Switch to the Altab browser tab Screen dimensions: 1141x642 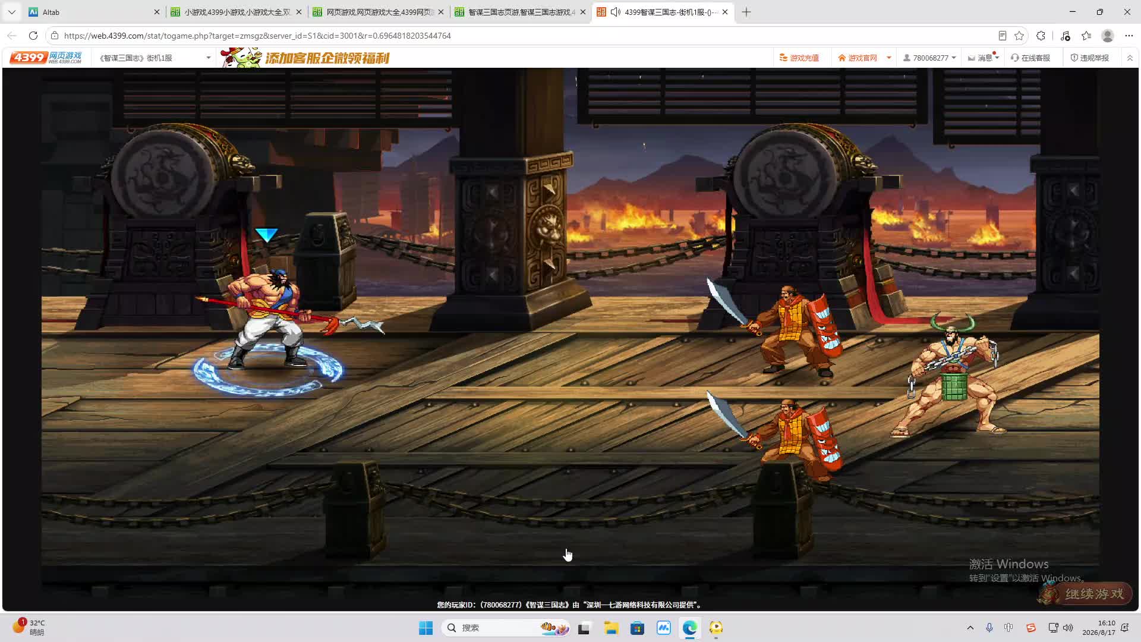(x=93, y=12)
